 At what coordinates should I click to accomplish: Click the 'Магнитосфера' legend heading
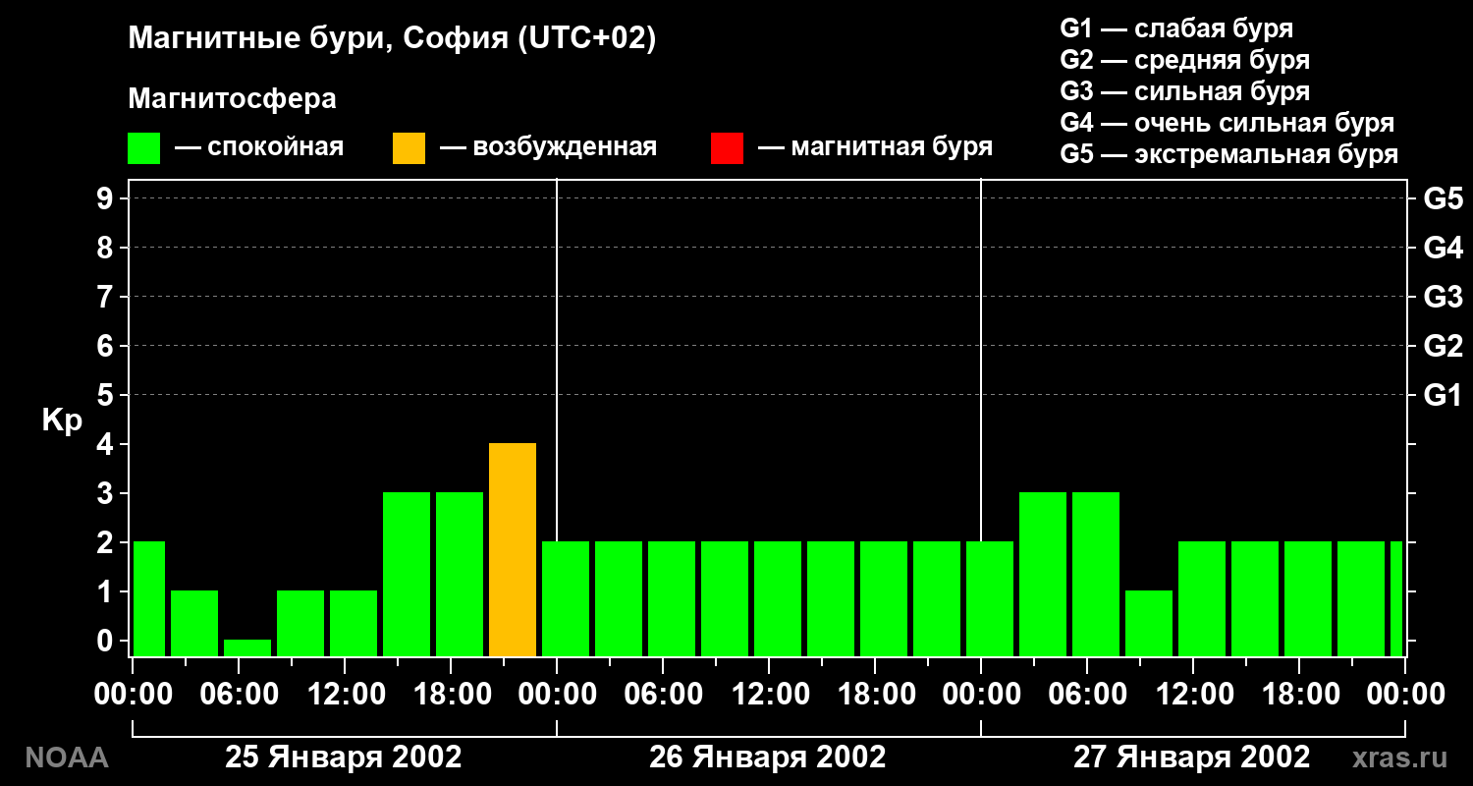(232, 99)
